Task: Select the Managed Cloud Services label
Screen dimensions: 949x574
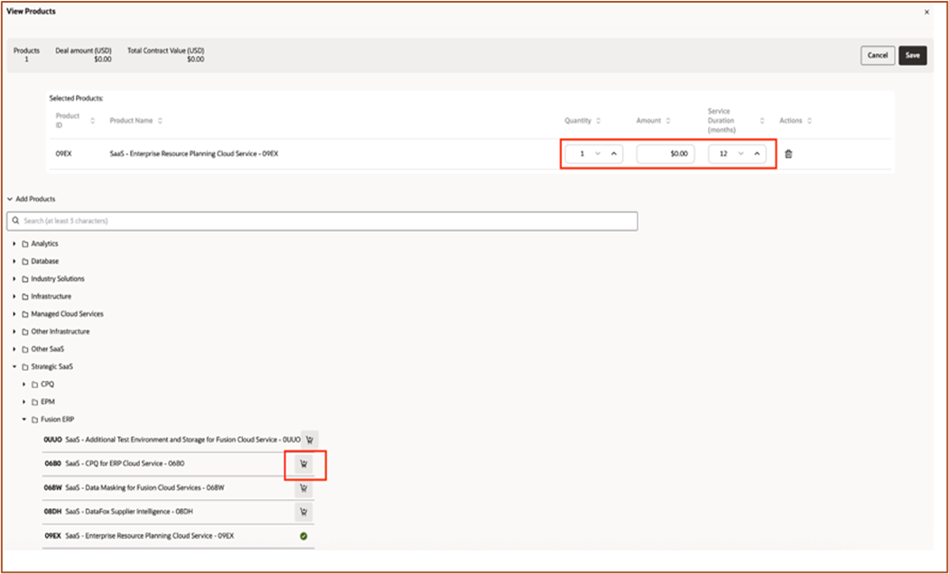Action: tap(67, 314)
